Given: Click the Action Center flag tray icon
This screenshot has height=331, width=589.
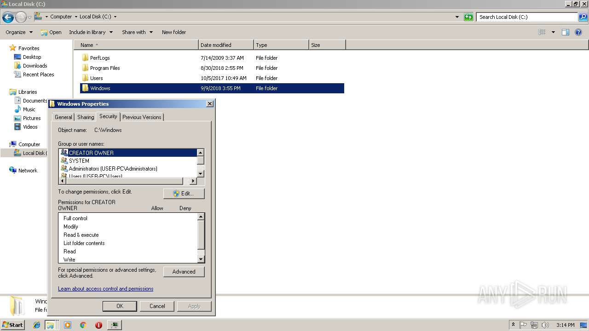Looking at the screenshot, I should [523, 325].
